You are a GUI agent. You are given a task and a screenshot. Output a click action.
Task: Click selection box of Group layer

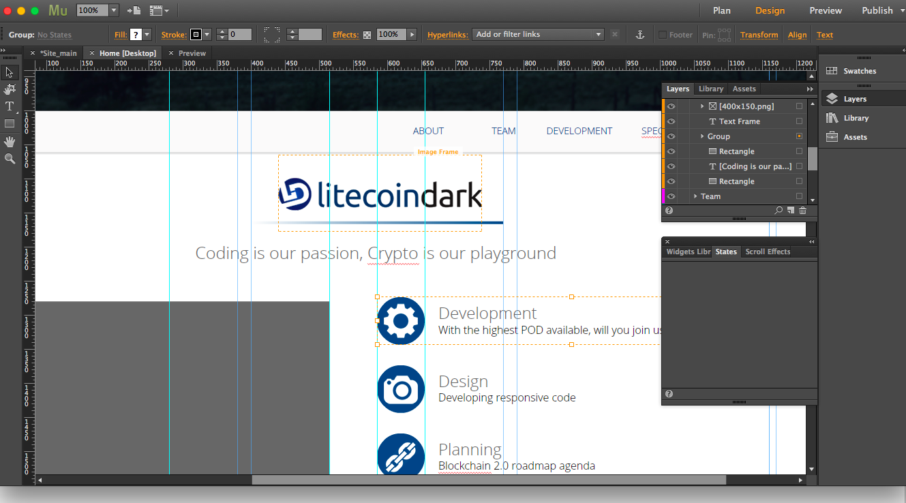[800, 136]
